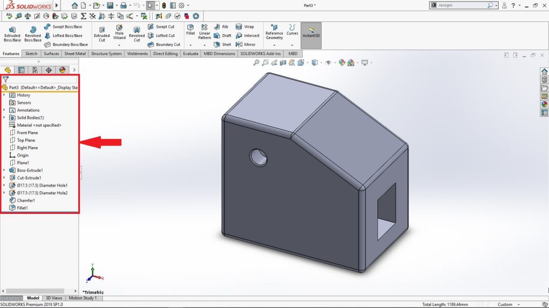Select the Fillet tool

190,30
